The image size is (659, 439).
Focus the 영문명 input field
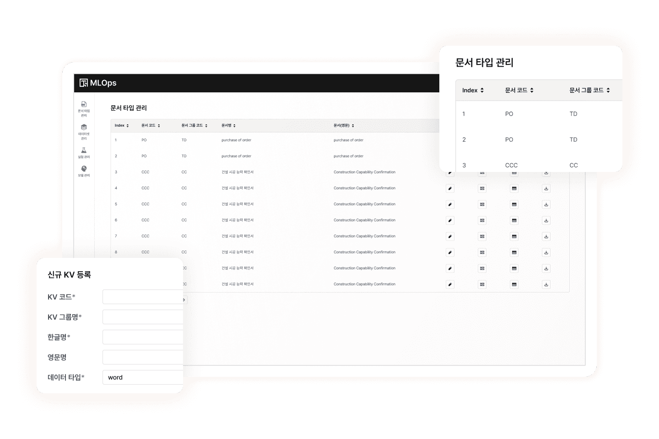(x=143, y=357)
